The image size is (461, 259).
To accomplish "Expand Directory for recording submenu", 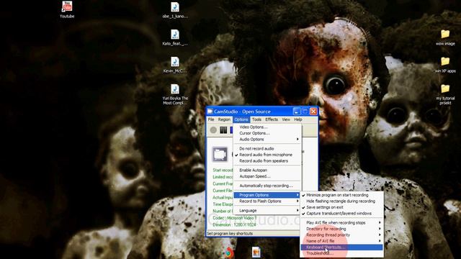I will [341, 229].
